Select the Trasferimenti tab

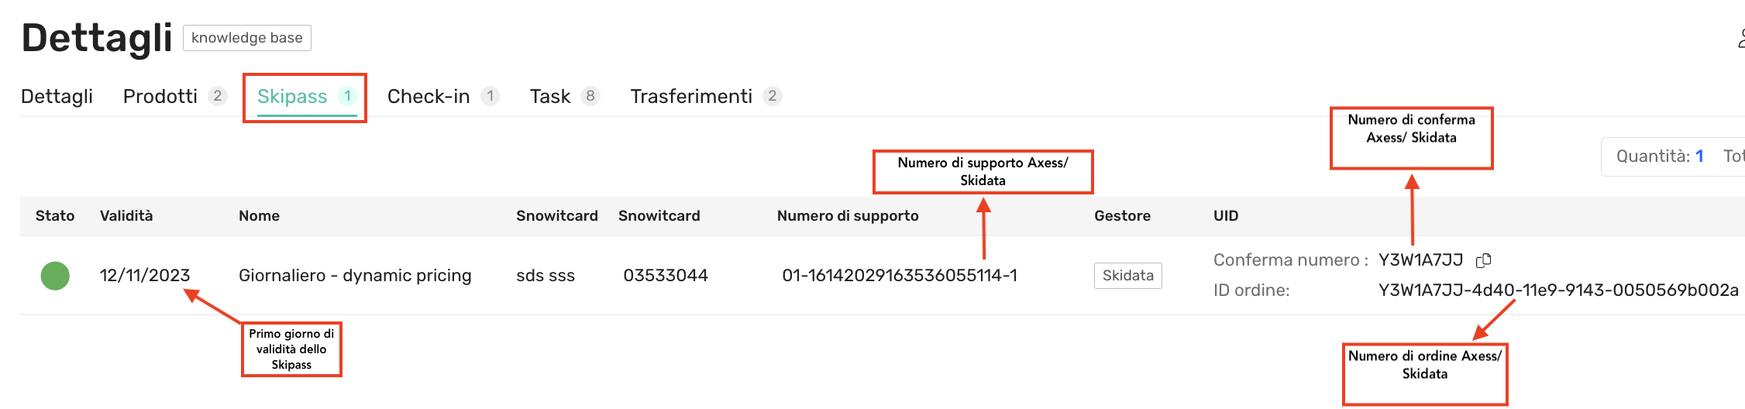click(691, 96)
